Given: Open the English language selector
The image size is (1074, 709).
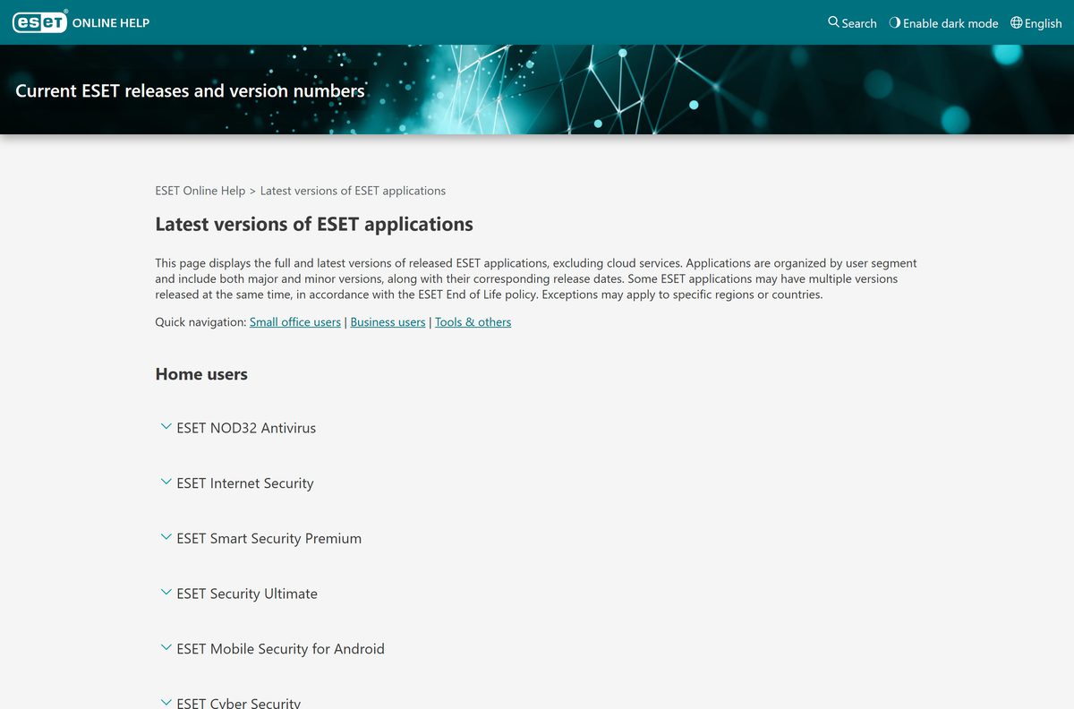Looking at the screenshot, I should [1036, 23].
